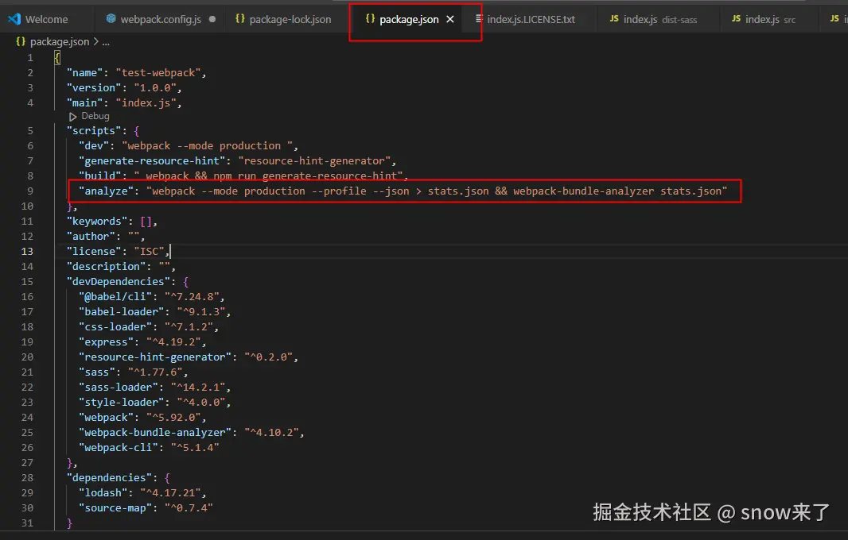The height and width of the screenshot is (540, 848).
Task: Select the package.json tab
Action: [409, 19]
